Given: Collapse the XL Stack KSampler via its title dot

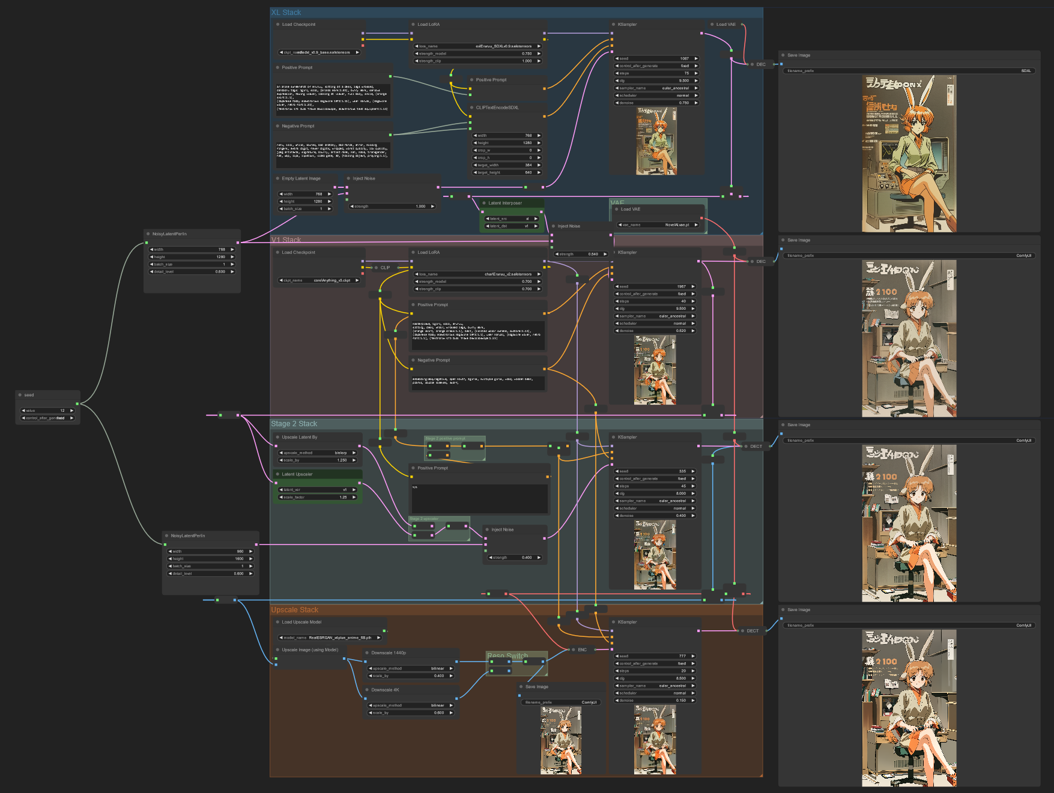Looking at the screenshot, I should pyautogui.click(x=614, y=24).
